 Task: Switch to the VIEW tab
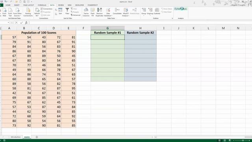pos(69,5)
